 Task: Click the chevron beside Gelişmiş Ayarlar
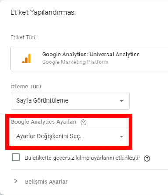click(x=16, y=181)
